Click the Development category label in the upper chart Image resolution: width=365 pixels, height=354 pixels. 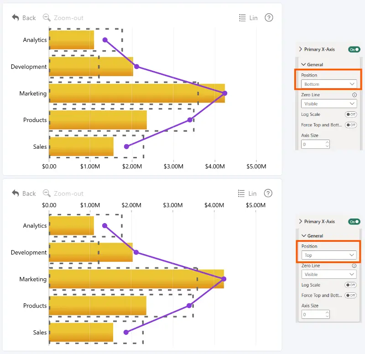pos(29,67)
